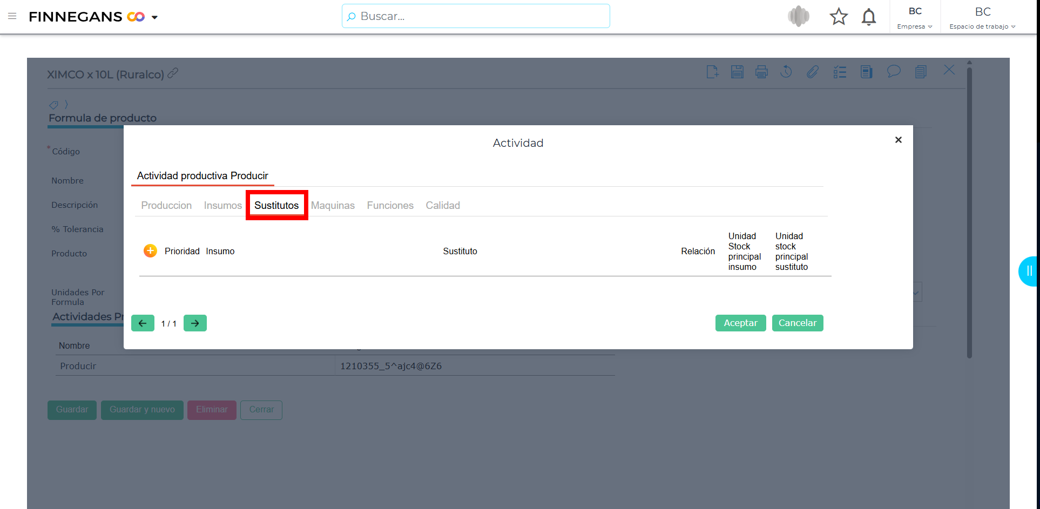Image resolution: width=1040 pixels, height=509 pixels.
Task: Click the copy documents icon
Action: tap(921, 72)
